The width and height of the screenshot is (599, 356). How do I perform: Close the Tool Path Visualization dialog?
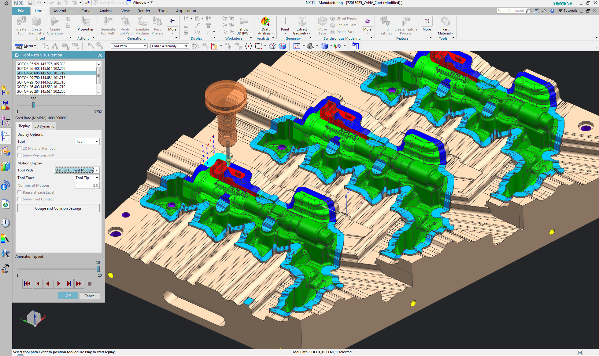point(100,55)
